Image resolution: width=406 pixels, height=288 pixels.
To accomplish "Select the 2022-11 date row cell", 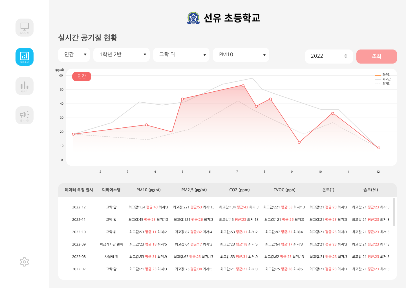I will (x=79, y=220).
